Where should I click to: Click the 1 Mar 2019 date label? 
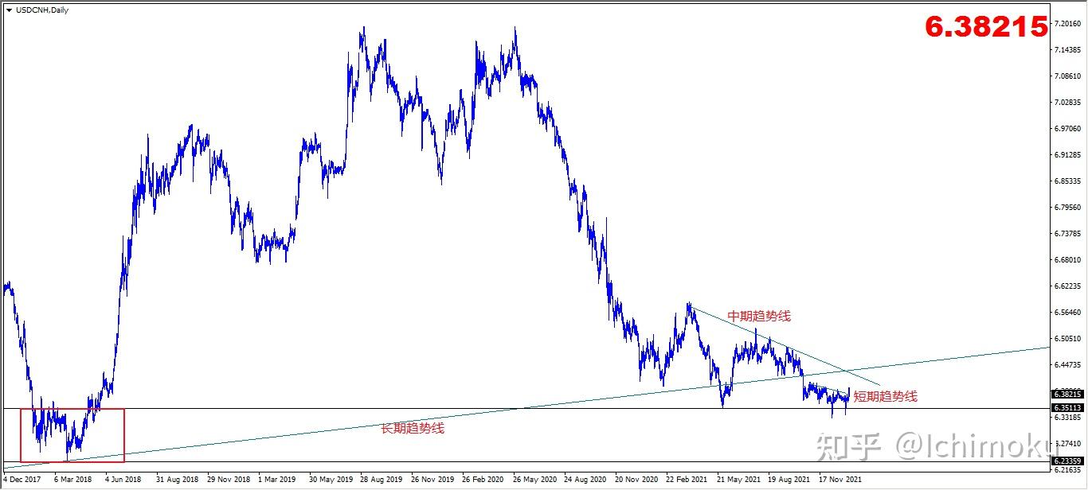pos(277,480)
